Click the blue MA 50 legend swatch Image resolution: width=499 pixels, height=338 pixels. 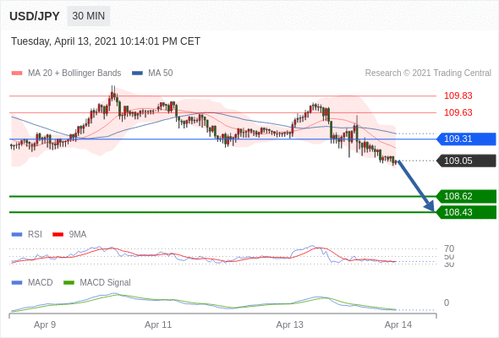pos(137,74)
